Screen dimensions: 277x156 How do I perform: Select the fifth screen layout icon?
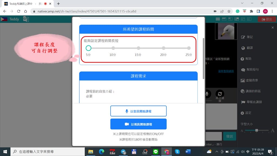[x=243, y=19]
